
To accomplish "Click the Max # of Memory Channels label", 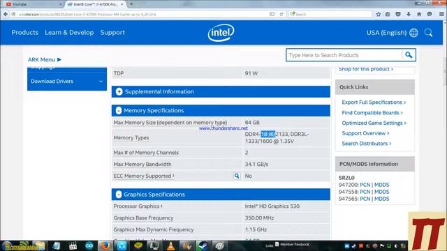I will (x=146, y=153).
